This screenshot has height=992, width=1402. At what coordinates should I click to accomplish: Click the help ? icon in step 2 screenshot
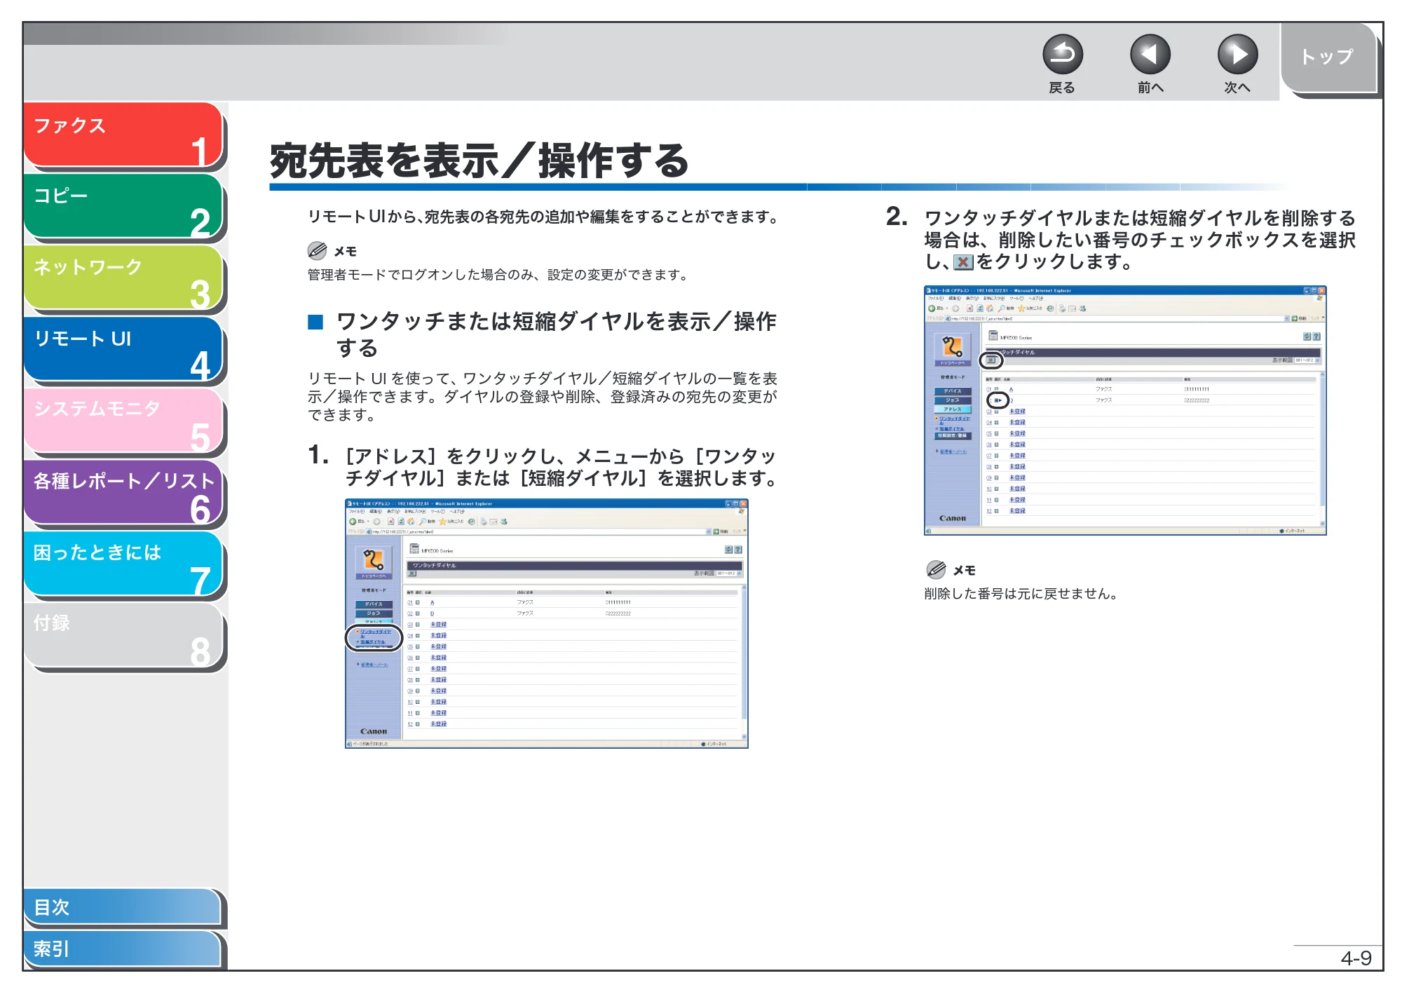pyautogui.click(x=1316, y=337)
